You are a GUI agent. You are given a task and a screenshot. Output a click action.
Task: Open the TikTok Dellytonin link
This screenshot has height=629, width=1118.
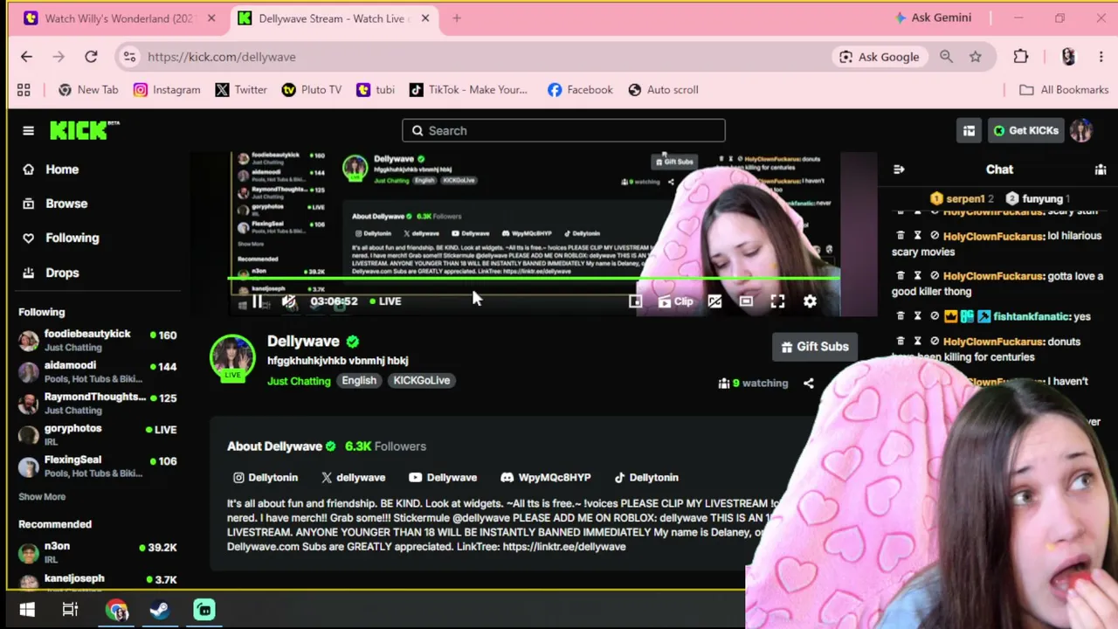[646, 478]
